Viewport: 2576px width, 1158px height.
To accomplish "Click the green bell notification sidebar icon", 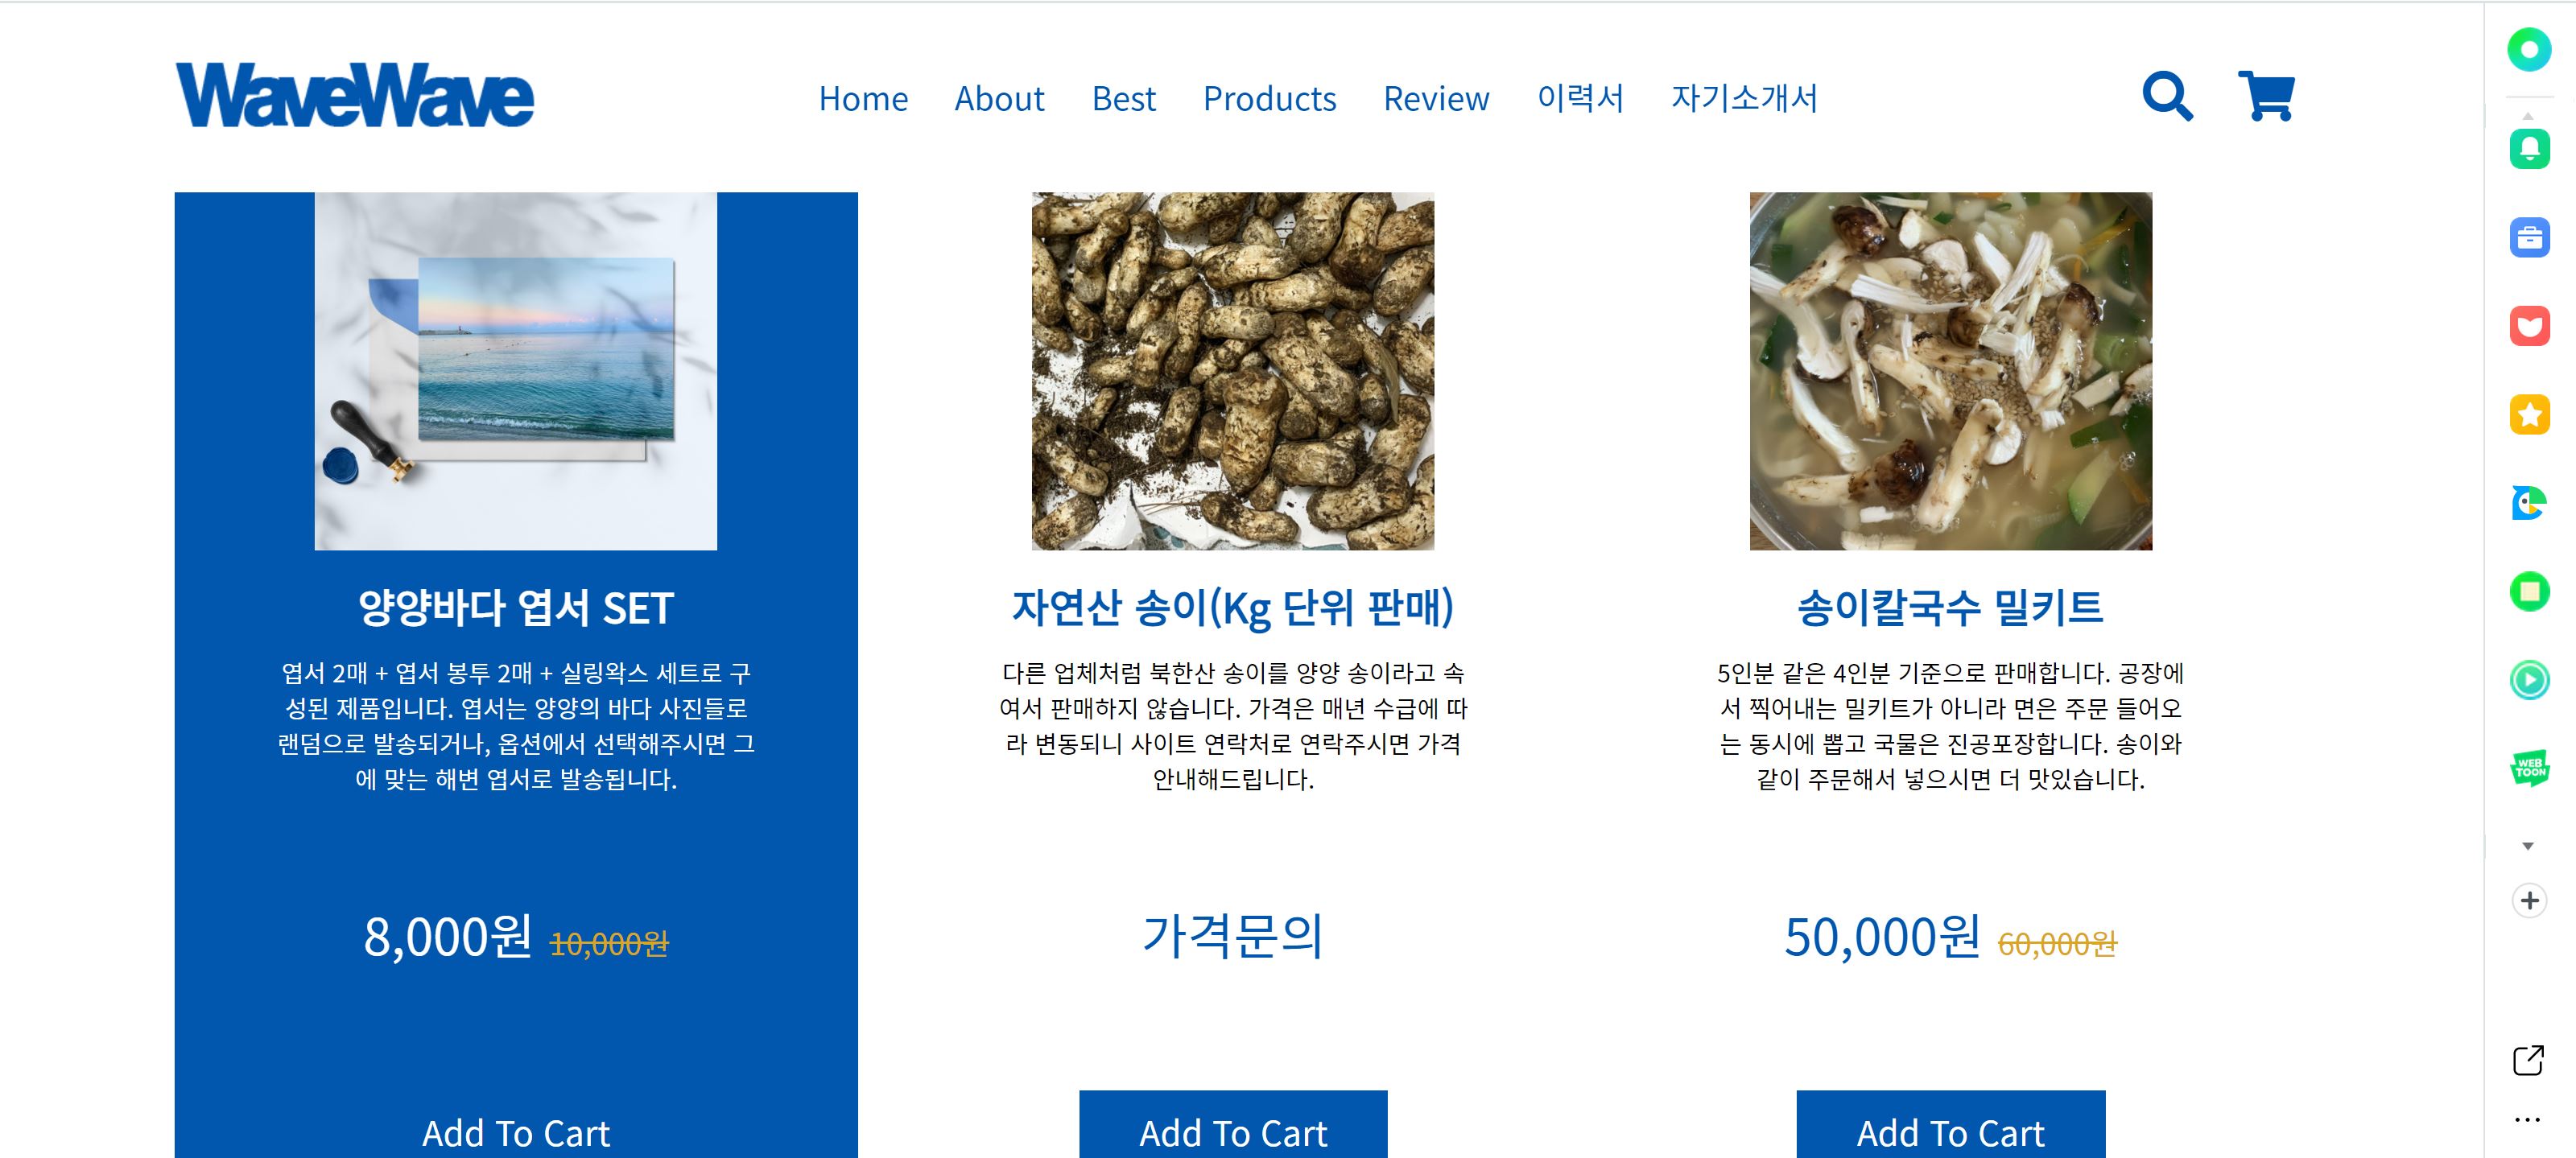I will (x=2529, y=149).
